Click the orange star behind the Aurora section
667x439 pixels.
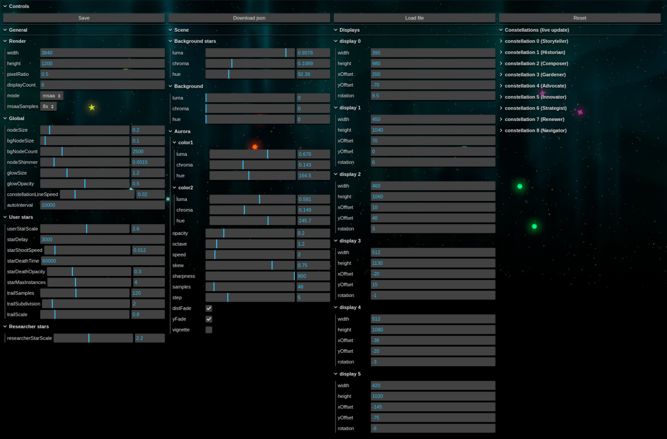tap(254, 147)
